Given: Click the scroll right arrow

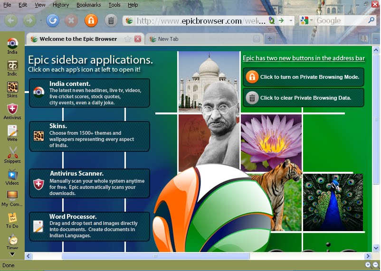Looking at the screenshot, I should 368,256.
